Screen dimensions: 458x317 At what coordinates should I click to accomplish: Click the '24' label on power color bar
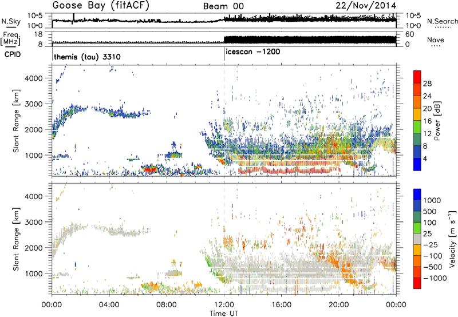click(x=427, y=96)
